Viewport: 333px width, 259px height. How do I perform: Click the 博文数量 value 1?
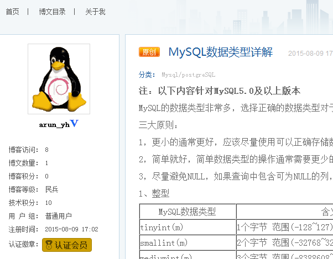46,163
